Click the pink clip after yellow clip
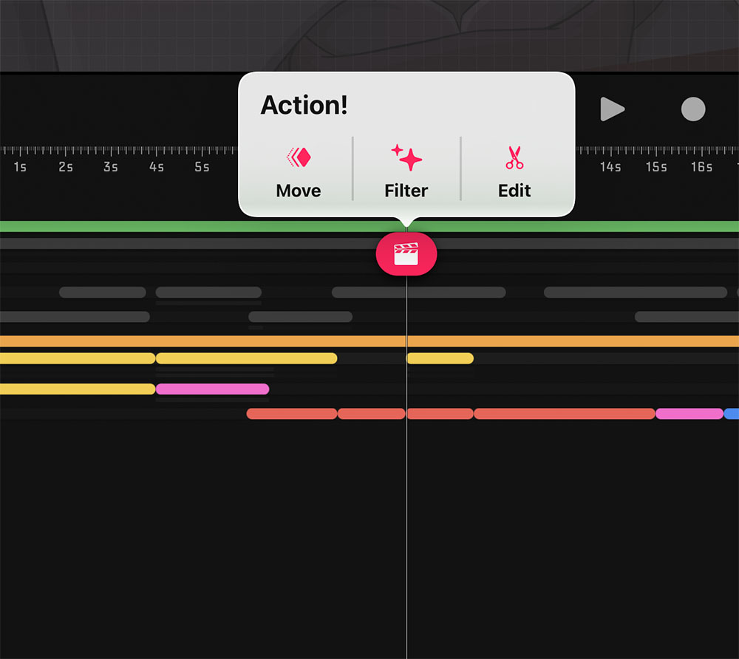739x659 pixels. pyautogui.click(x=212, y=389)
